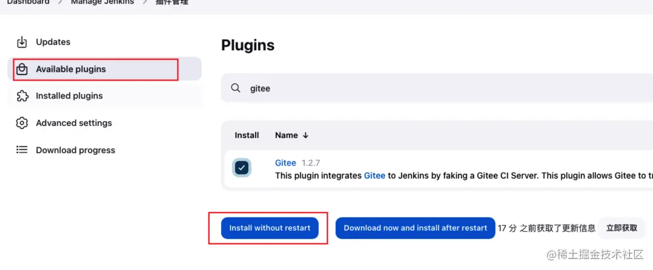This screenshot has height=270, width=653.
Task: Open Advanced settings page
Action: point(74,123)
